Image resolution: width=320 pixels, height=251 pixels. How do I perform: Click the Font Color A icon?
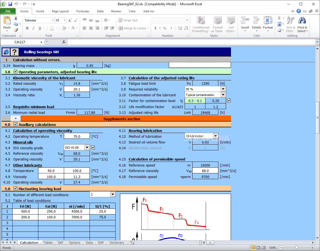coord(73,28)
